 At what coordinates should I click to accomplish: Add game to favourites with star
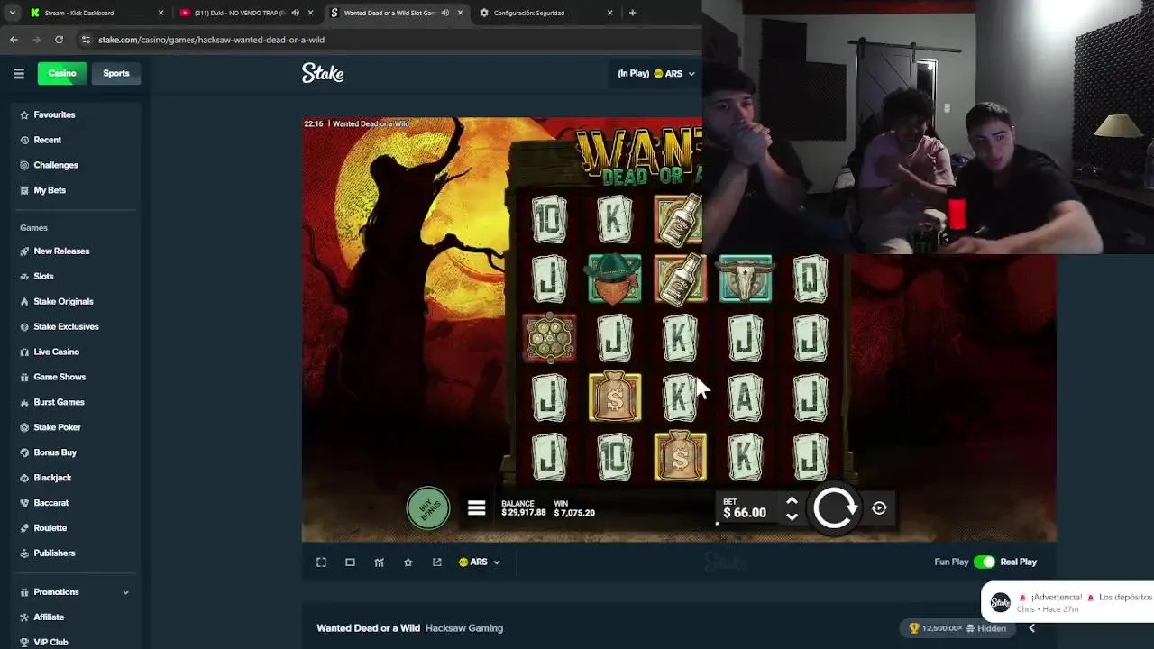[408, 562]
